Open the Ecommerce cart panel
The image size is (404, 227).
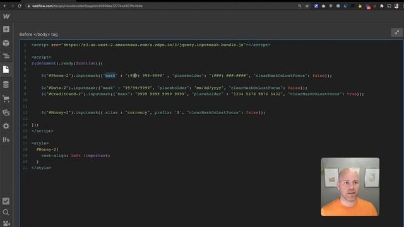pos(6,99)
